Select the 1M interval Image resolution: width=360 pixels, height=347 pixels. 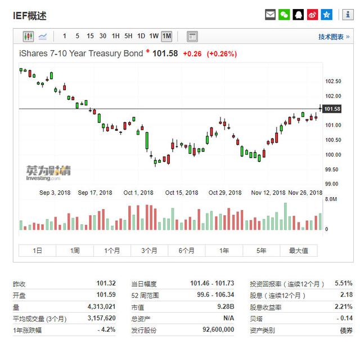[166, 36]
